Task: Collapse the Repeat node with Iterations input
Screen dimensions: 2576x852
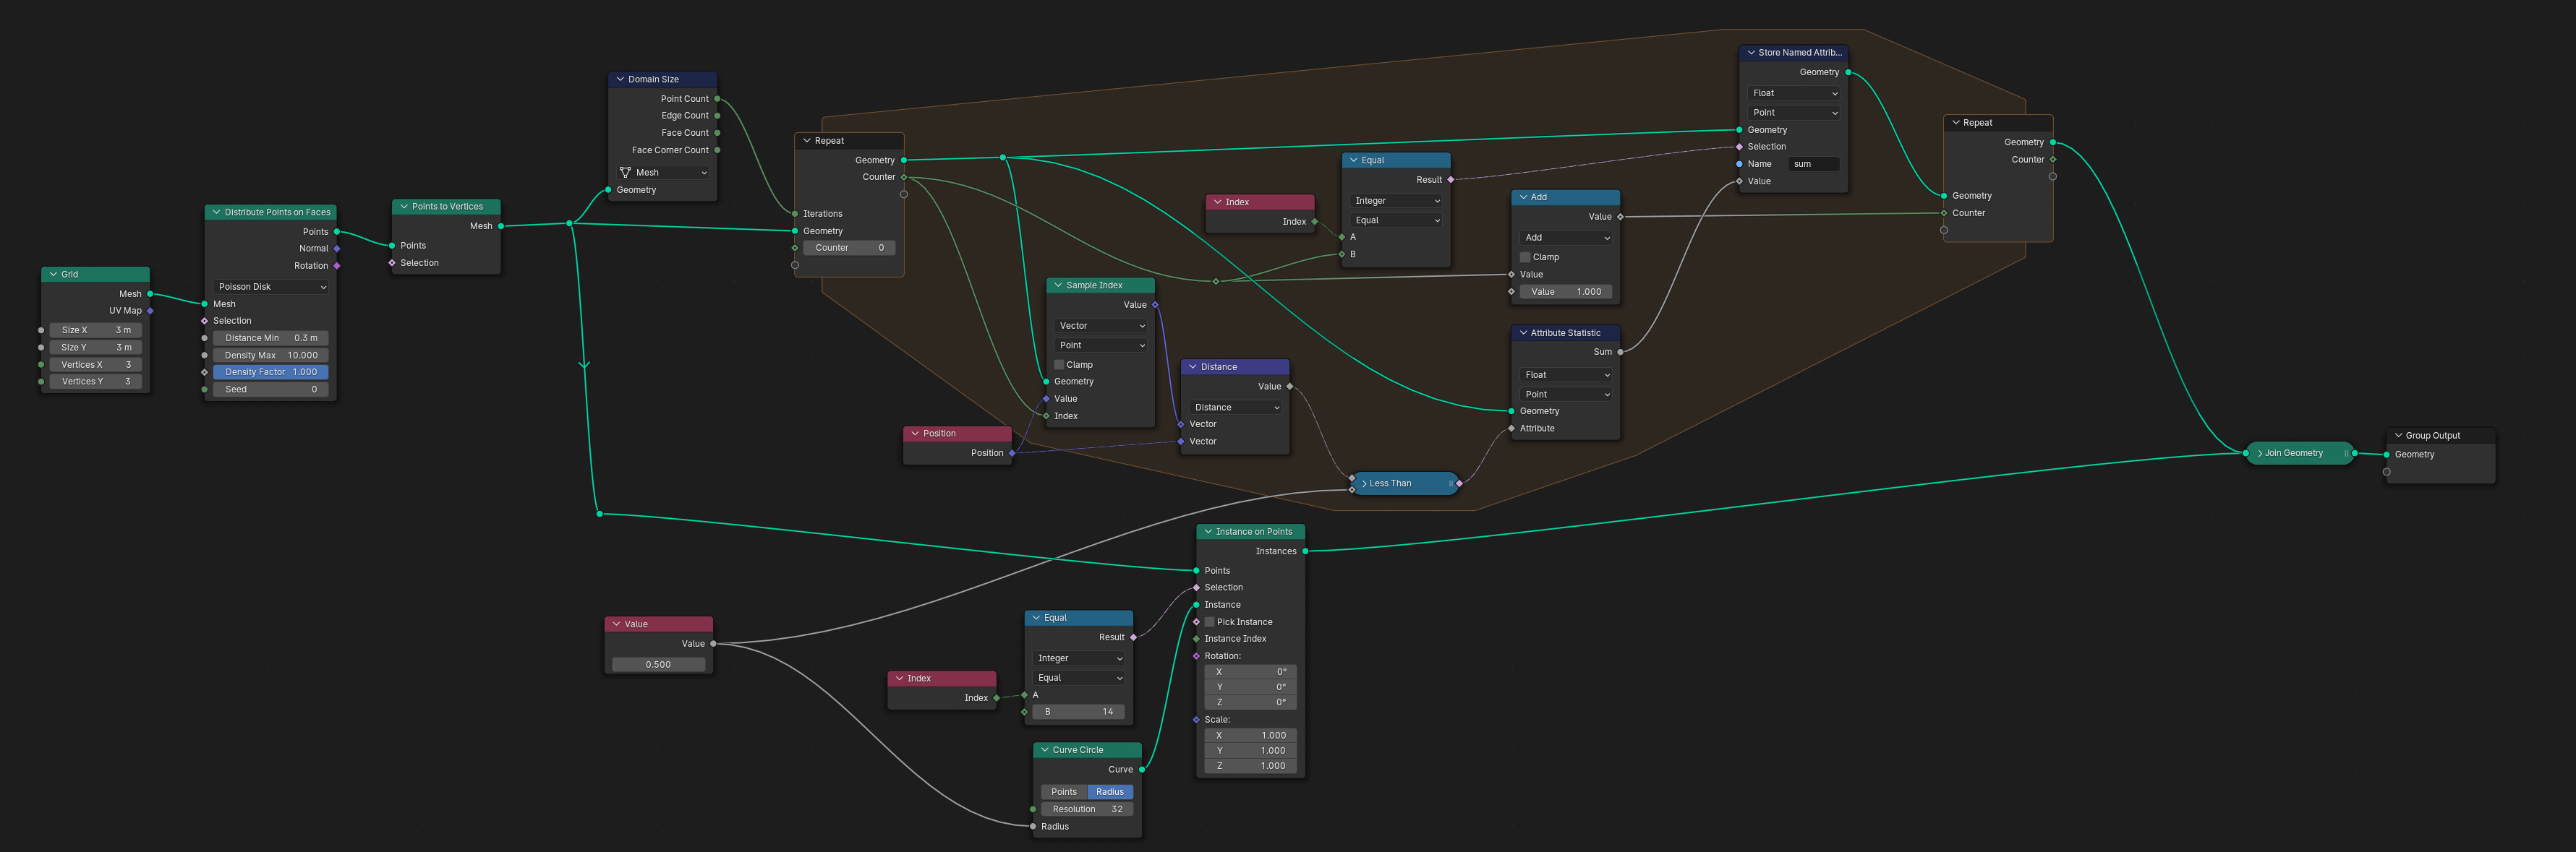Action: tap(807, 141)
